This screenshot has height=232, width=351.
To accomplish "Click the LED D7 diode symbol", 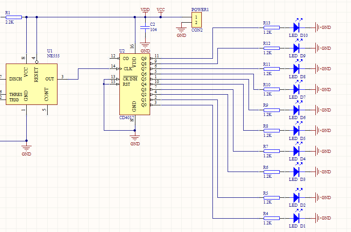I will [296, 89].
